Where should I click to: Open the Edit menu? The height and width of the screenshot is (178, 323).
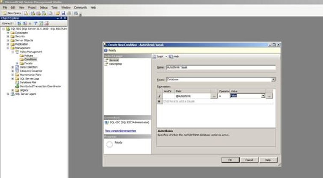[13, 7]
